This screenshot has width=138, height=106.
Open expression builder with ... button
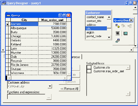coord(49,97)
